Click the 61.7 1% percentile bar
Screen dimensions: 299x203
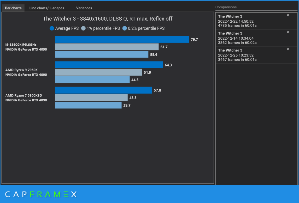click(x=107, y=47)
